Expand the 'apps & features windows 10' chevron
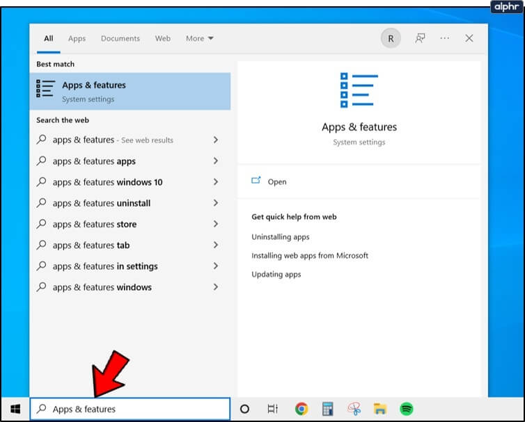The width and height of the screenshot is (525, 422). pyautogui.click(x=216, y=182)
